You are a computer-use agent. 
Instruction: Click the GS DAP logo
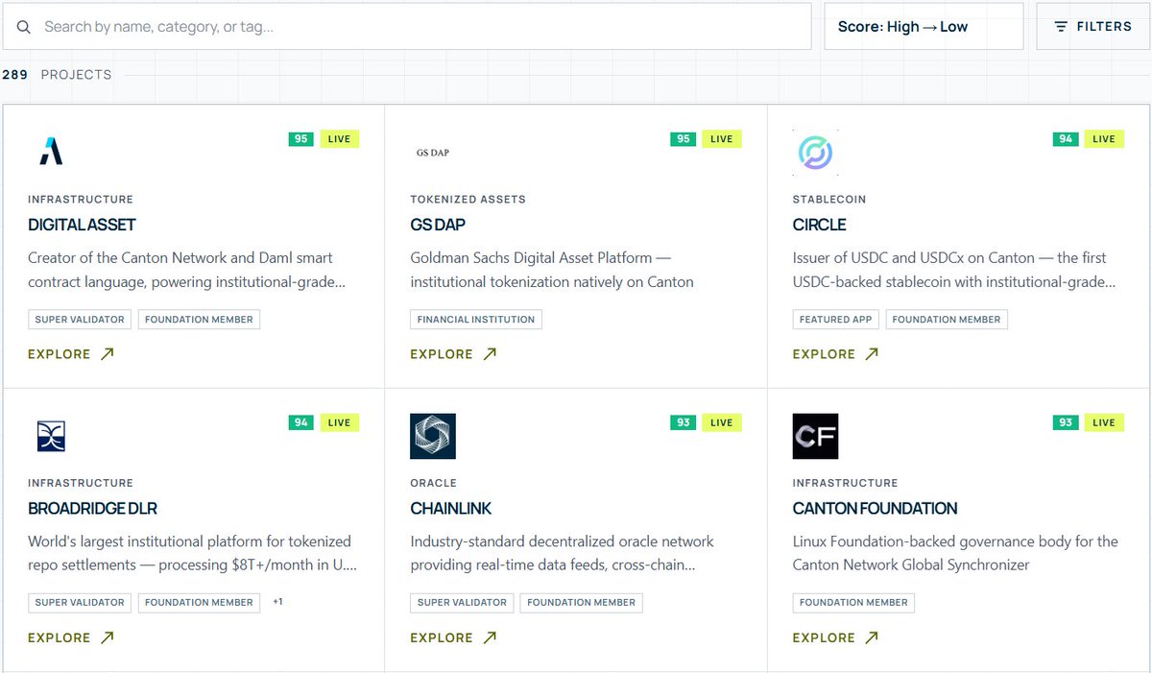coord(433,152)
